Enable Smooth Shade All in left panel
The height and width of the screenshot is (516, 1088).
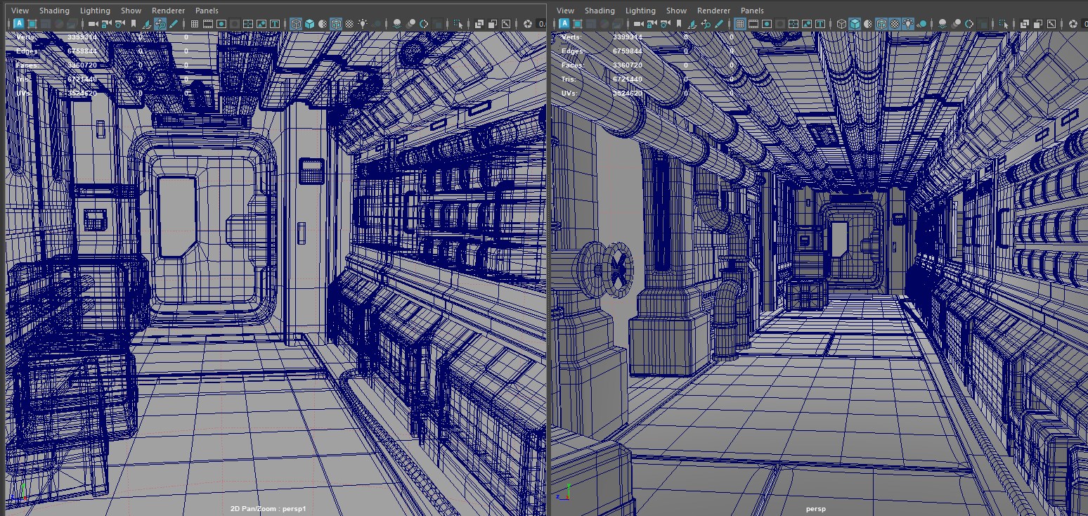(x=309, y=24)
